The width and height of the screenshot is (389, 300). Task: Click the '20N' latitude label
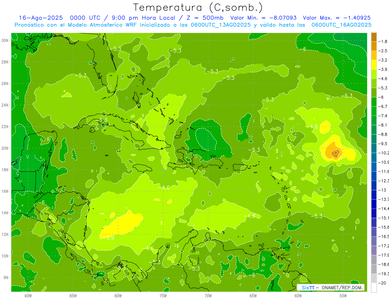pos(5,148)
